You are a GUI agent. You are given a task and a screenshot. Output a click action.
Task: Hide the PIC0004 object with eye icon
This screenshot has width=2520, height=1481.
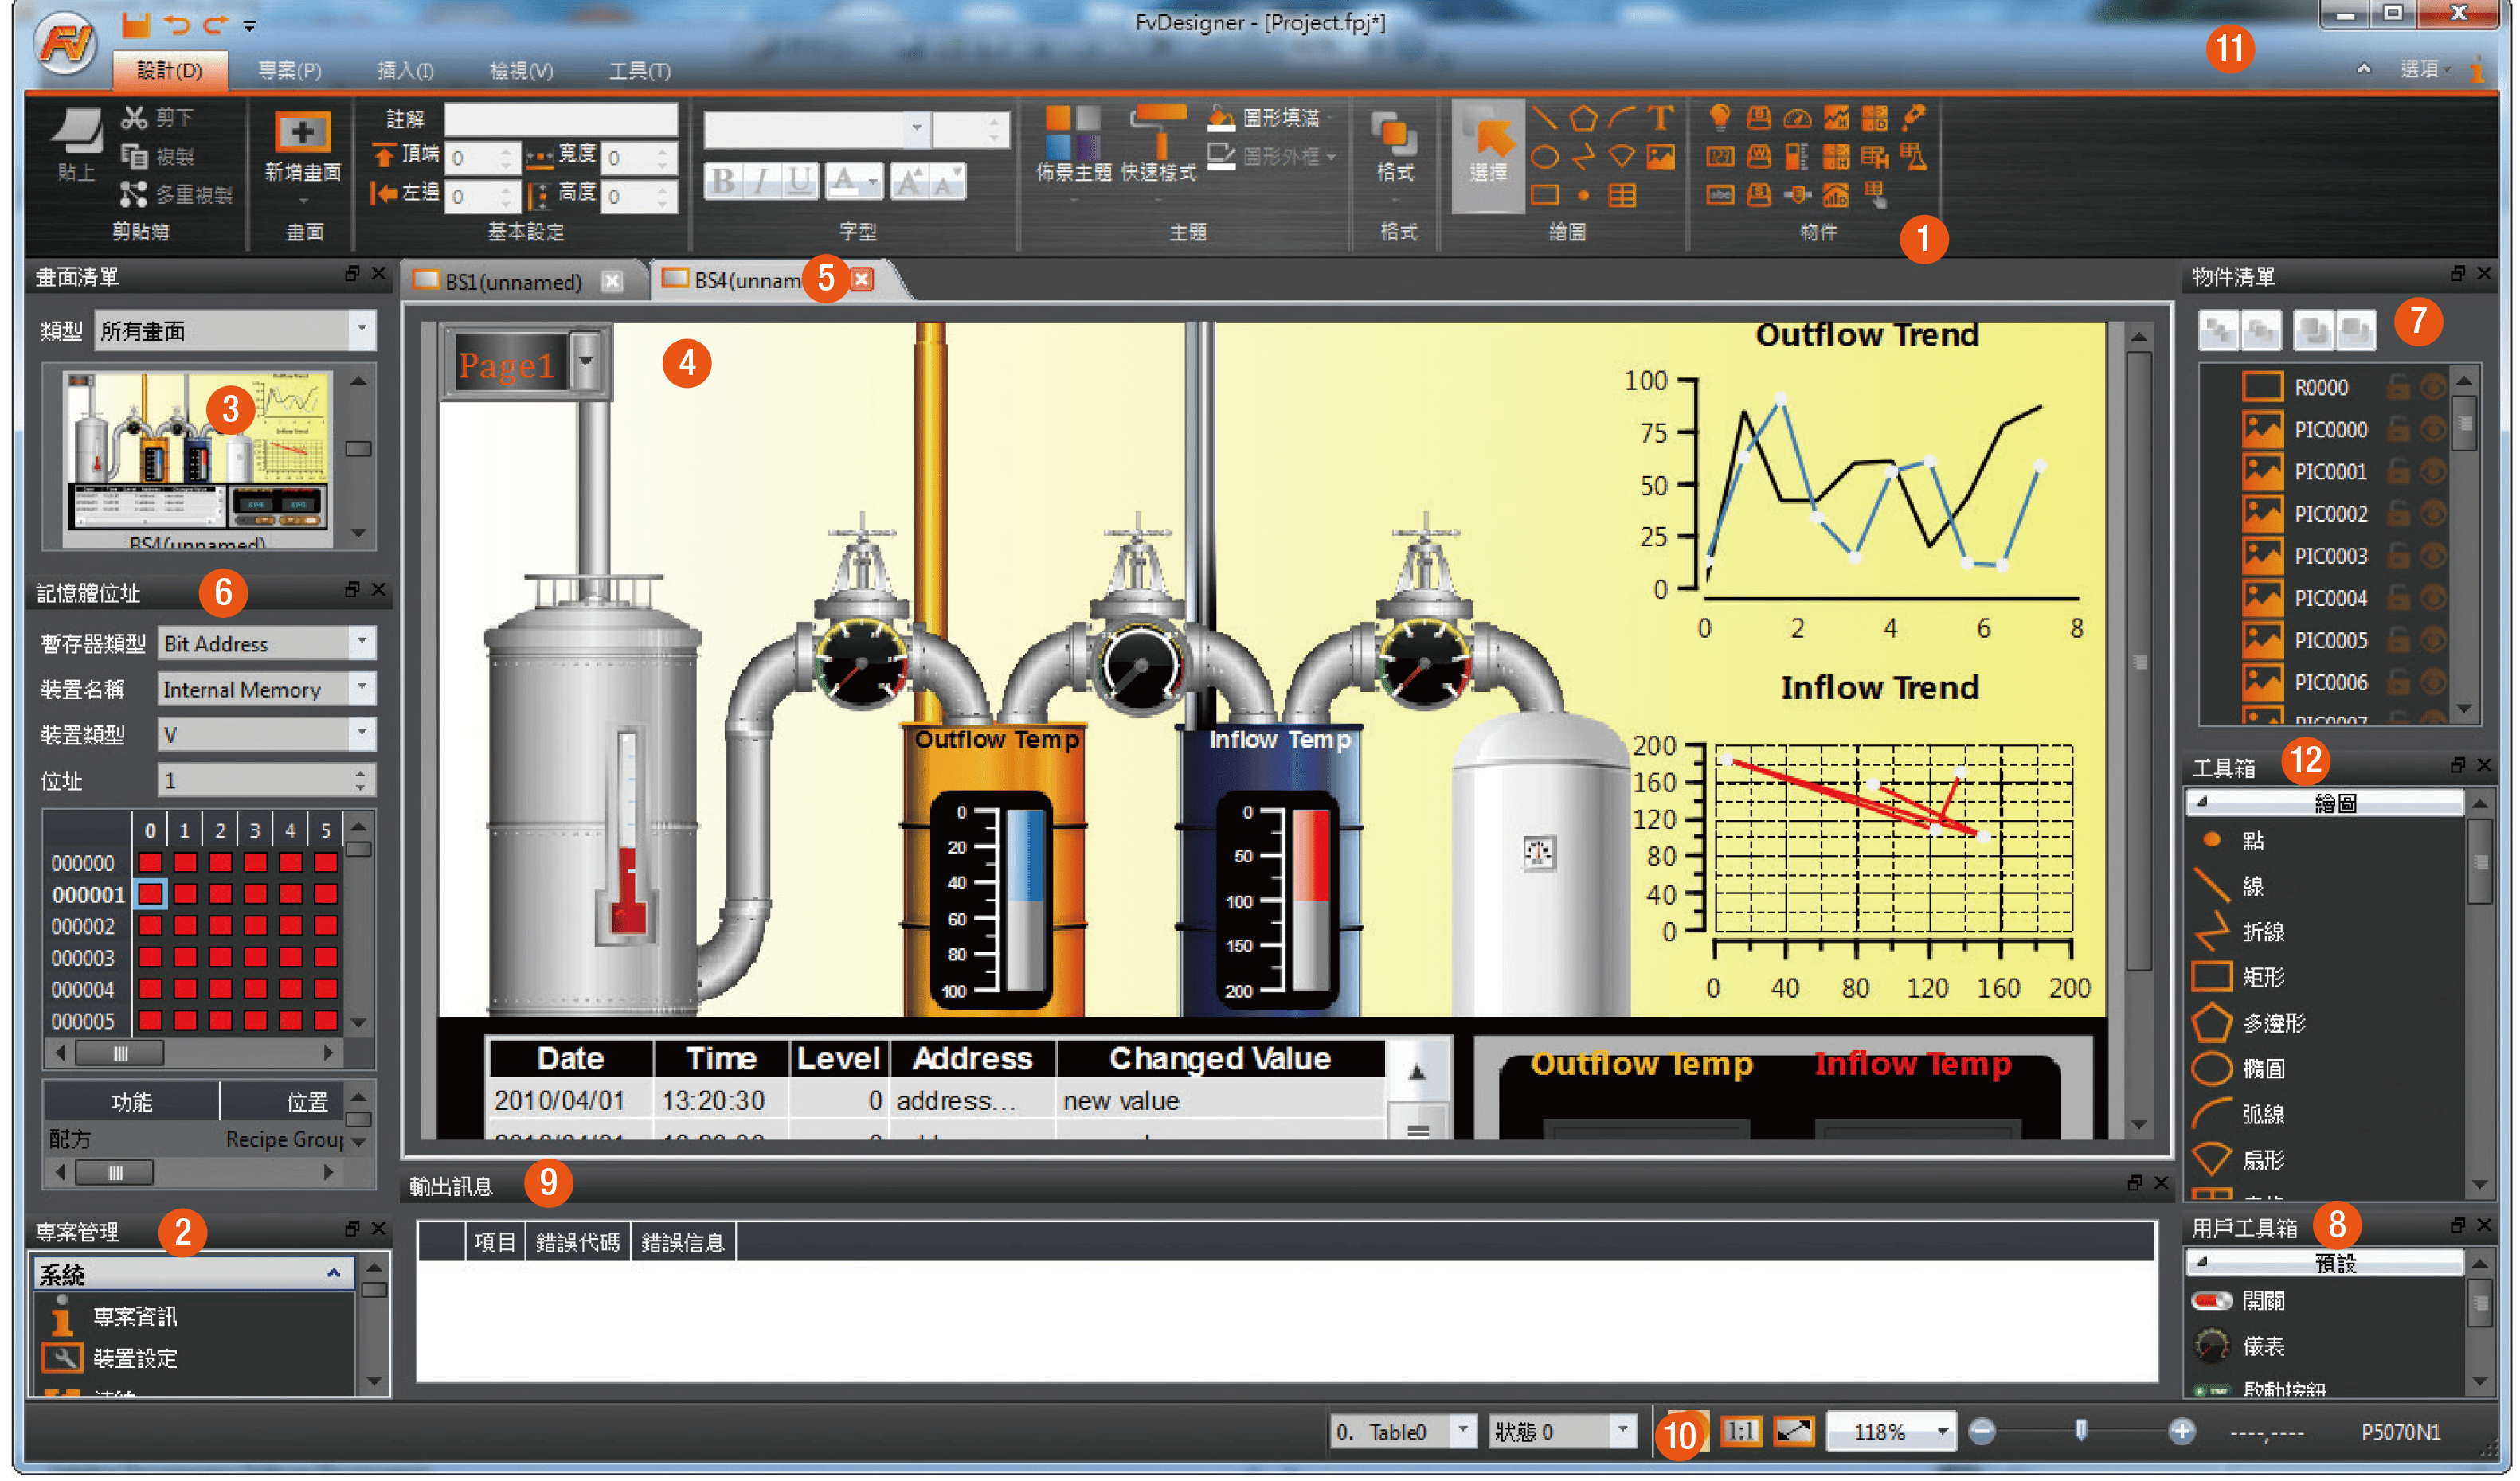2433,598
